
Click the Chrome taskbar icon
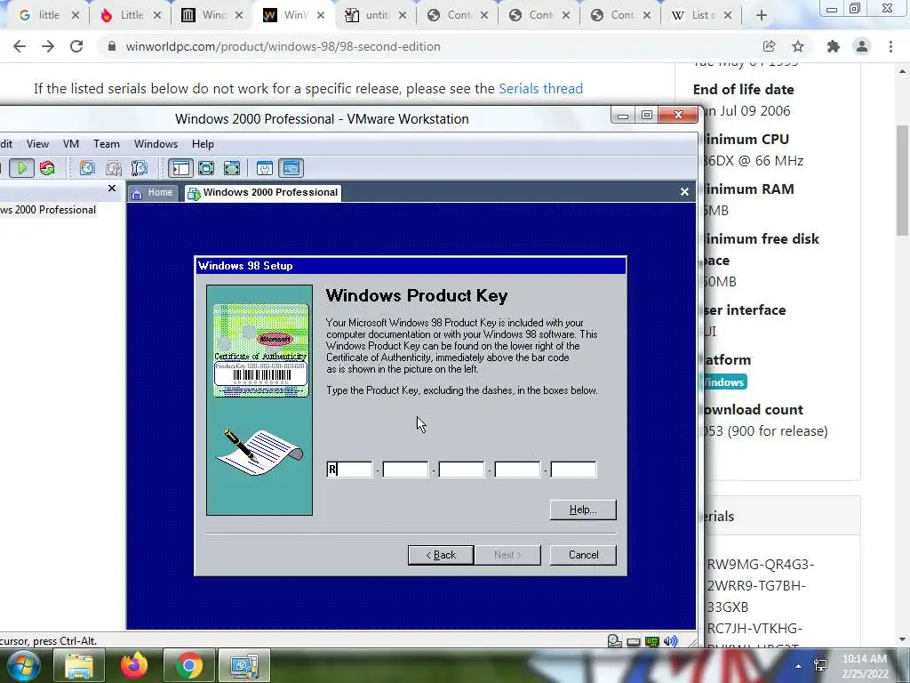188,666
